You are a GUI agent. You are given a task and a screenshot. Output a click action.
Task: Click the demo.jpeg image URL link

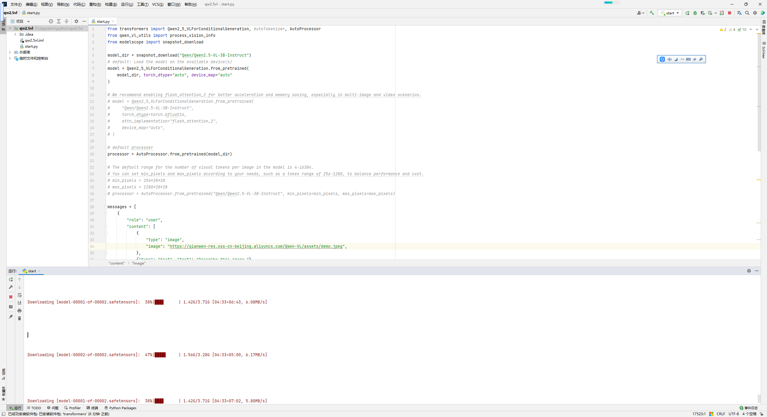[x=256, y=246]
